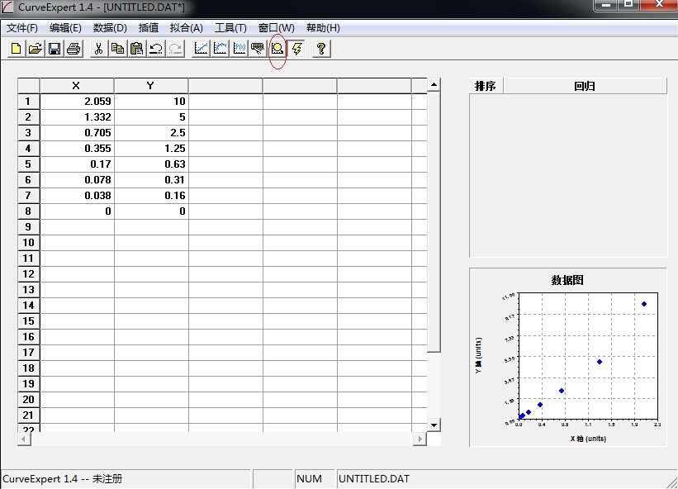The width and height of the screenshot is (678, 489).
Task: Select the Y cell containing 10
Action: coord(151,102)
